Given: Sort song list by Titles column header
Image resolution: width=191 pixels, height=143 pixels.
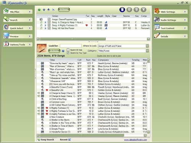Looking at the screenshot, I should coord(63,60).
